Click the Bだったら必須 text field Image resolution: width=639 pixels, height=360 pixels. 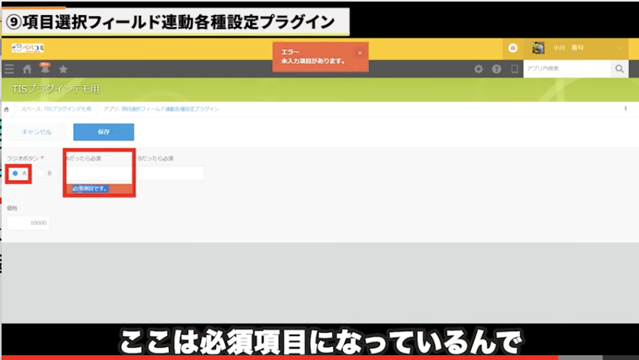coord(171,173)
